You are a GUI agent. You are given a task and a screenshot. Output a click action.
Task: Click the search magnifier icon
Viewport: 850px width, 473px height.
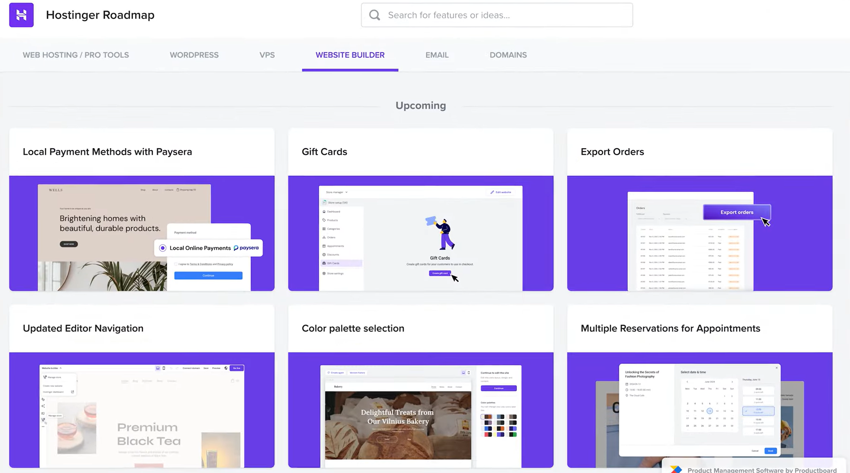374,15
